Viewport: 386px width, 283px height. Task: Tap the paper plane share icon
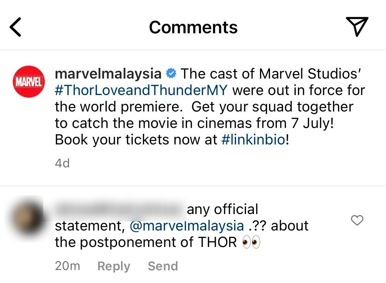click(357, 26)
